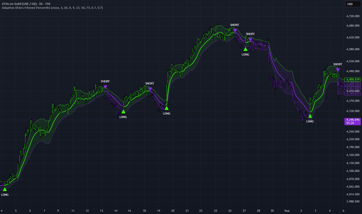Viewport: 362px width, 214px height.
Task: Click the 4,399.810 purple price label
Action: [x=353, y=94]
